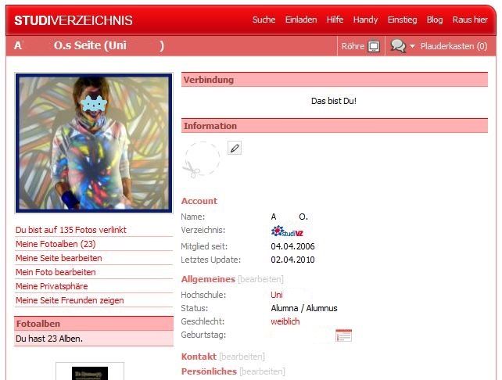Click the studiVZ logo next to Verzeichnis

[287, 231]
